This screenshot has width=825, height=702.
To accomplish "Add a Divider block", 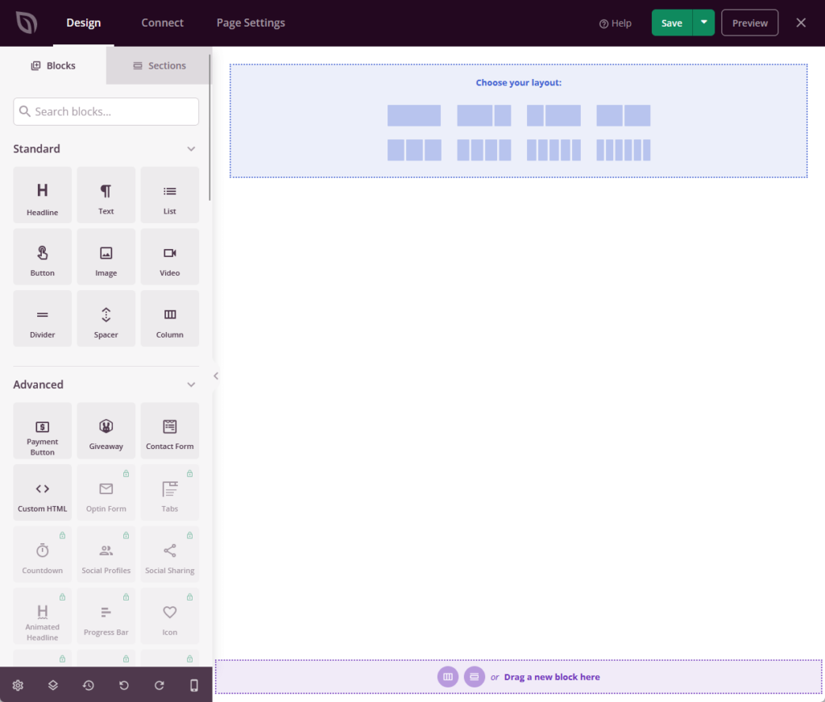I will pyautogui.click(x=42, y=318).
